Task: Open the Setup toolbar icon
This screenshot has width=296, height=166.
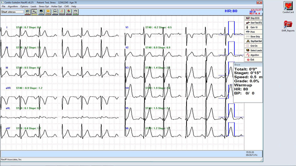Action: pyautogui.click(x=69, y=12)
